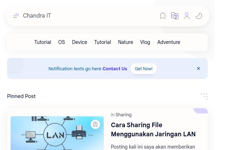The image size is (226, 150).
Task: Toggle dark mode moon icon
Action: [199, 16]
